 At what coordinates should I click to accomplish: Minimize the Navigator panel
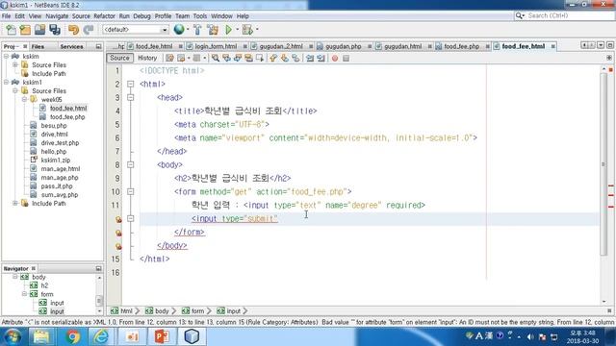(98, 268)
